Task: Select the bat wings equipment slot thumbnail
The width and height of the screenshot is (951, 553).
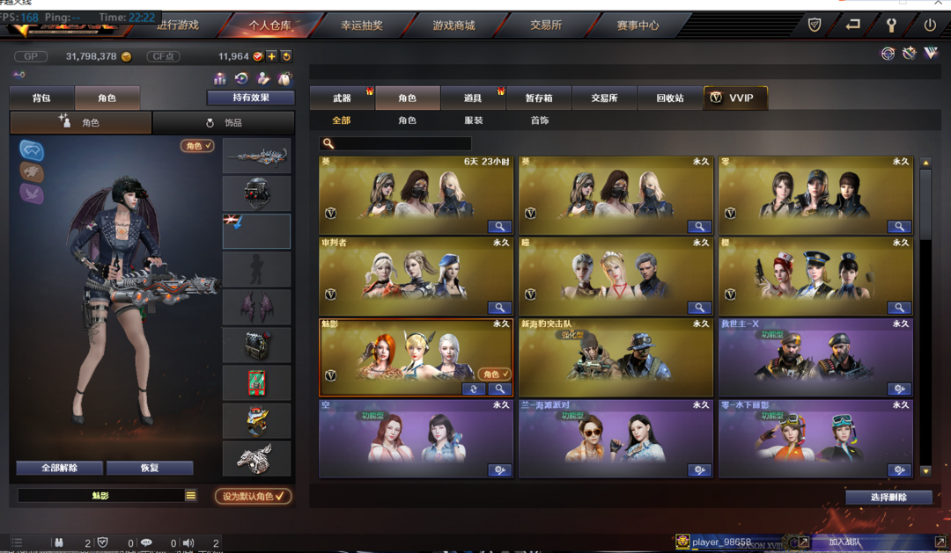Action: [256, 307]
